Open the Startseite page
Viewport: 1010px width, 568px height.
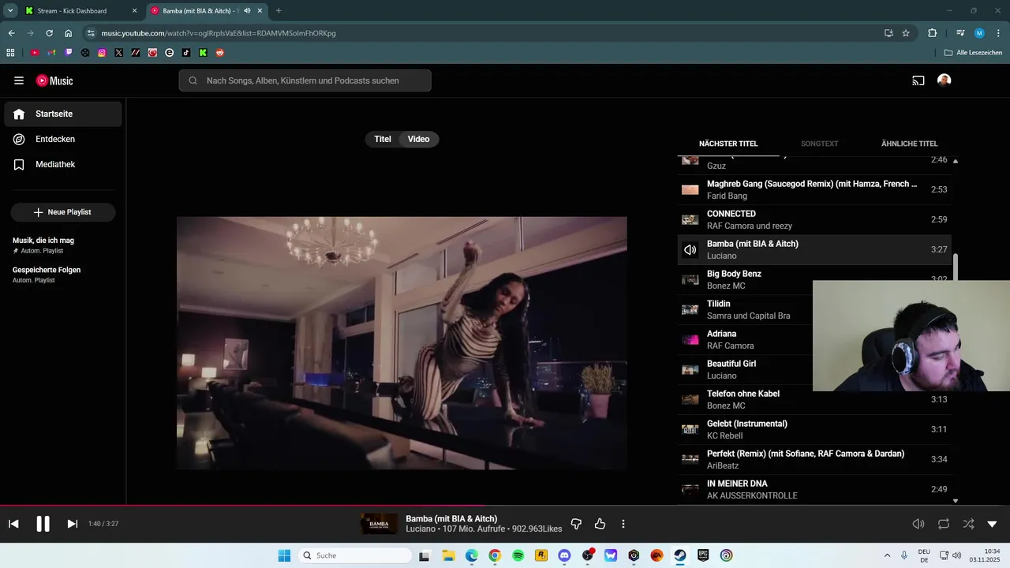[63, 114]
